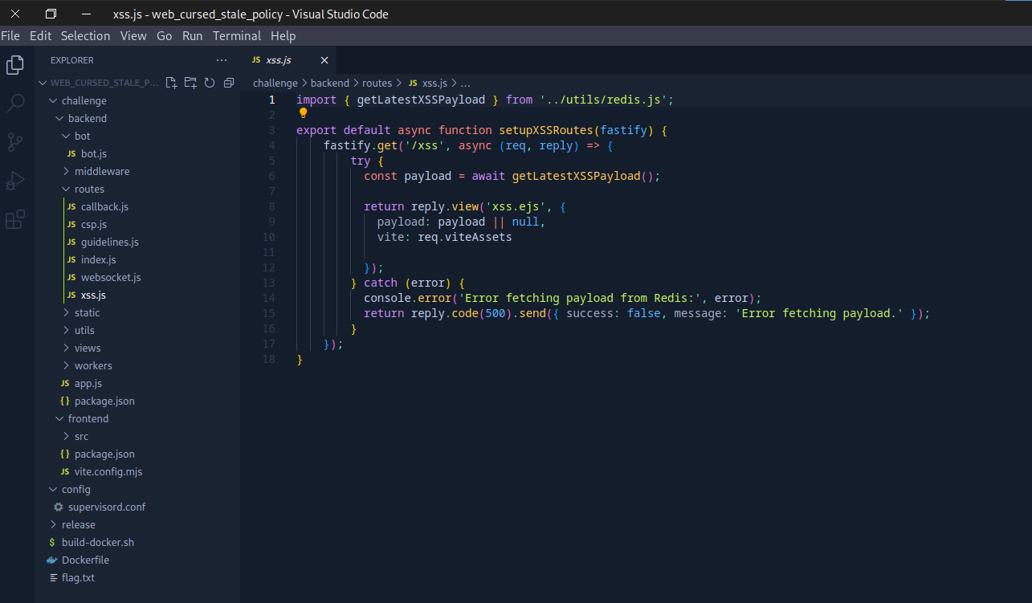The width and height of the screenshot is (1032, 603).
Task: Open Explorer's Views and More Actions ellipsis
Action: (222, 60)
